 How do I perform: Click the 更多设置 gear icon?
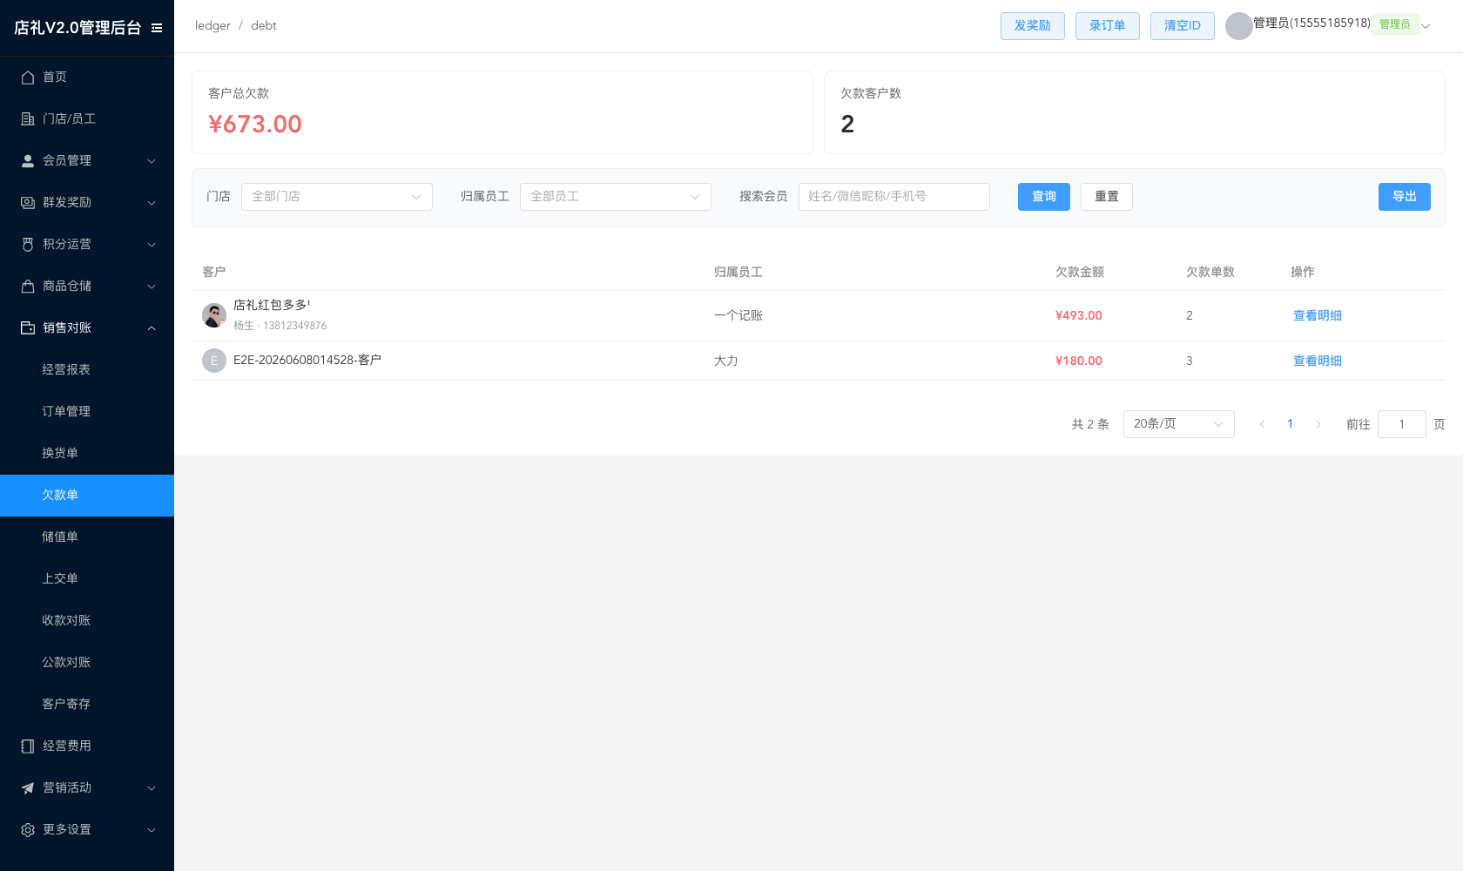click(x=28, y=830)
